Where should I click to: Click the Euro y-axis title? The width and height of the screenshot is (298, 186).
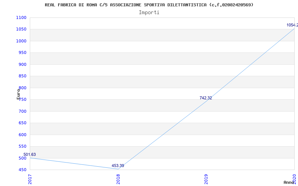pos(18,94)
